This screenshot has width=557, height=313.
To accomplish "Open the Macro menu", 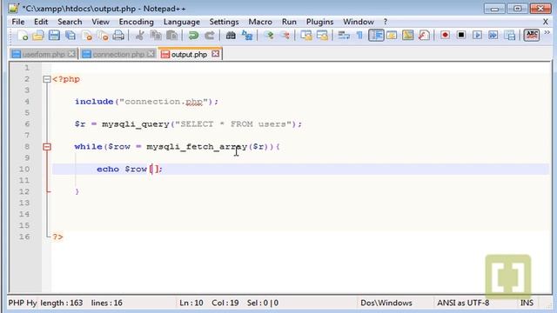I will (x=260, y=22).
